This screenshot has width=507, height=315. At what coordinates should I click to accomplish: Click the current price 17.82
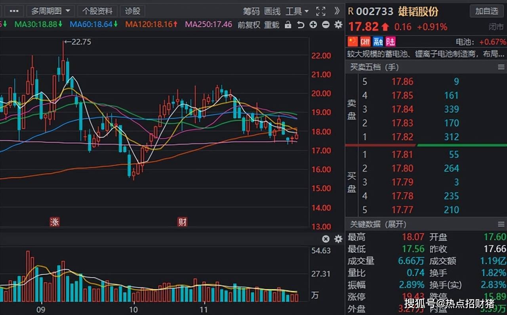(364, 27)
